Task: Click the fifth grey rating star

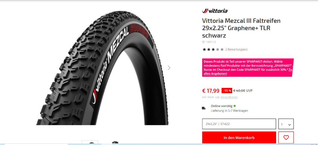Action: 222,49
